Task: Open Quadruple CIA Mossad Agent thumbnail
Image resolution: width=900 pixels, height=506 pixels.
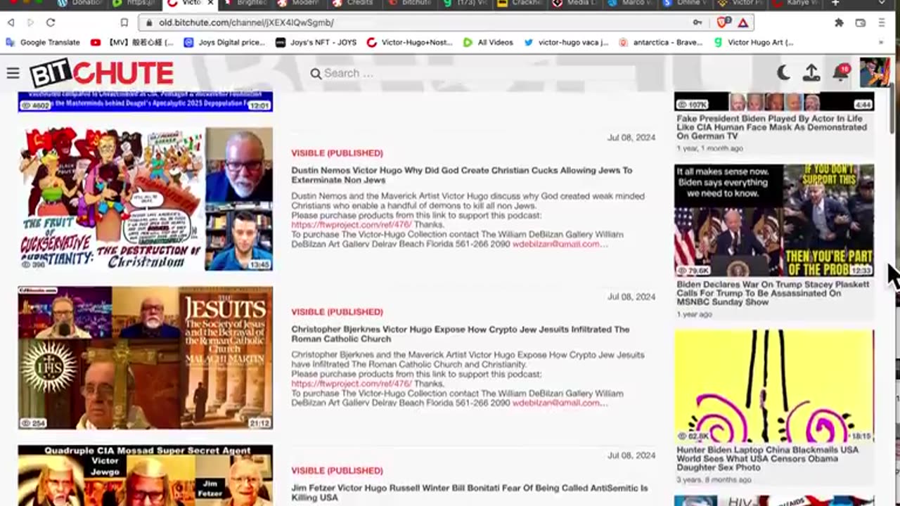Action: 146,475
